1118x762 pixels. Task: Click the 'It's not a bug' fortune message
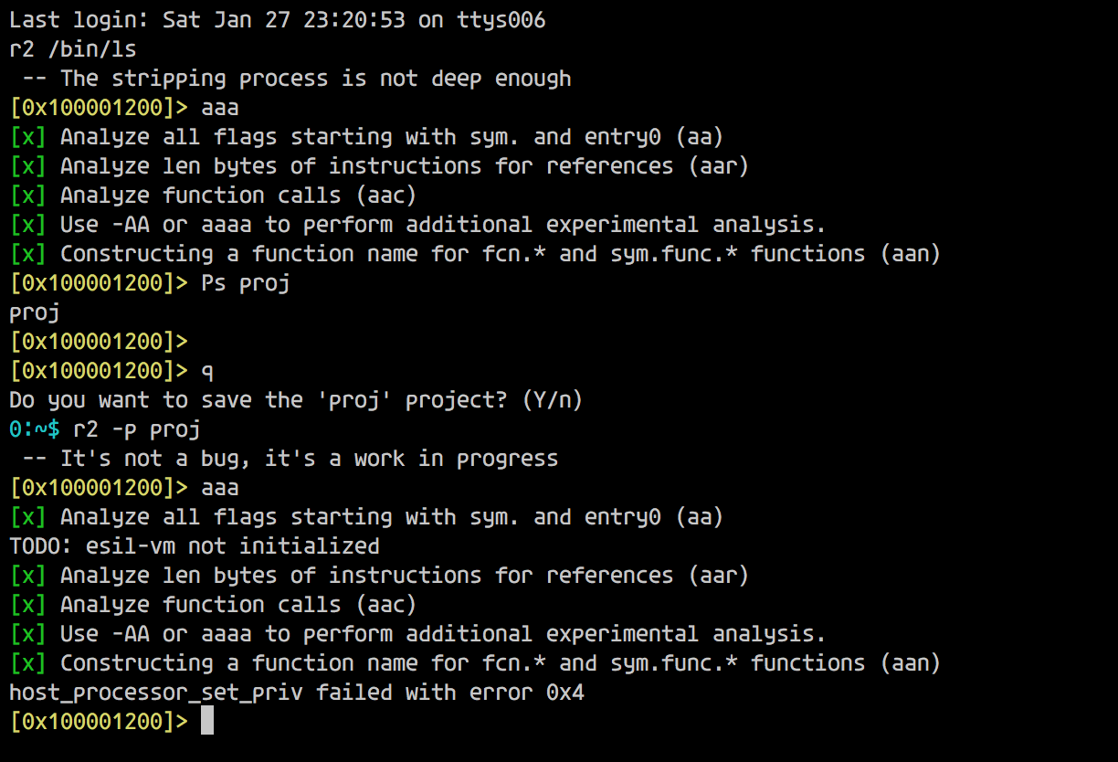[x=310, y=459]
